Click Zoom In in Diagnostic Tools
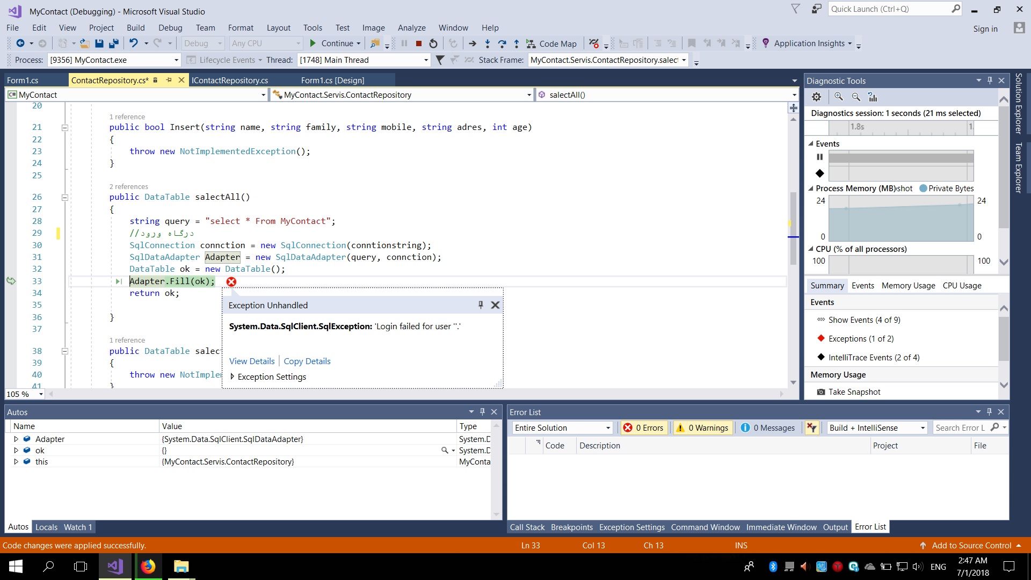 click(x=839, y=97)
